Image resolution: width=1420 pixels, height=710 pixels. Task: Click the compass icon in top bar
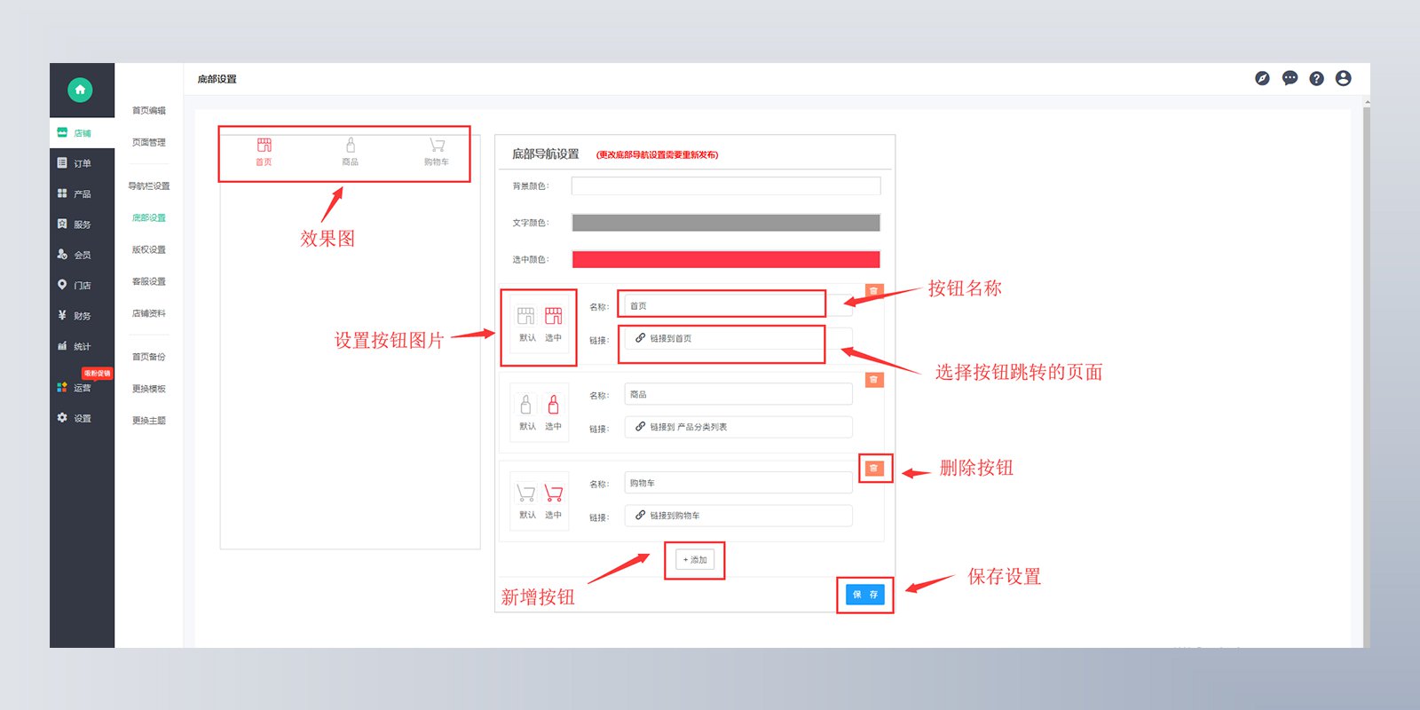pyautogui.click(x=1262, y=78)
